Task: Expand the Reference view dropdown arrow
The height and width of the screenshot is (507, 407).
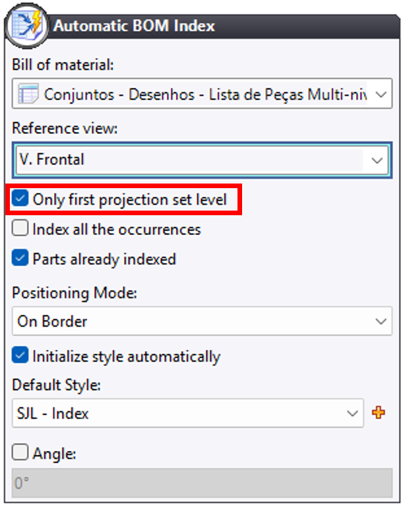Action: (377, 160)
